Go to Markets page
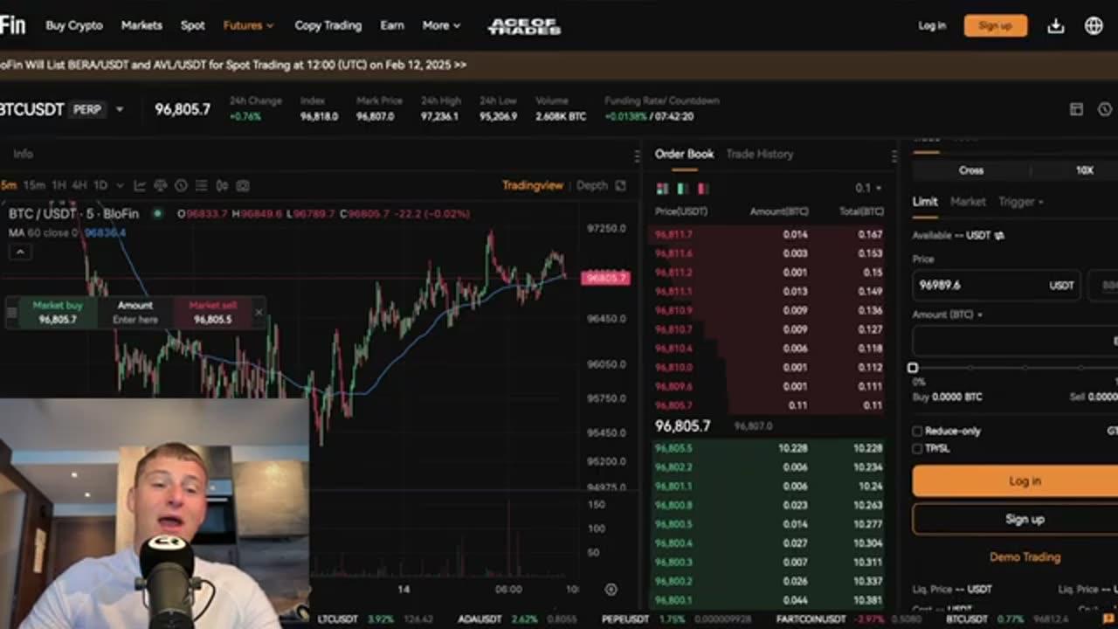This screenshot has width=1118, height=629. point(141,25)
